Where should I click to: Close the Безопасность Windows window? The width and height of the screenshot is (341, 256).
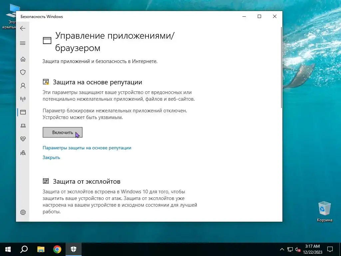275,17
